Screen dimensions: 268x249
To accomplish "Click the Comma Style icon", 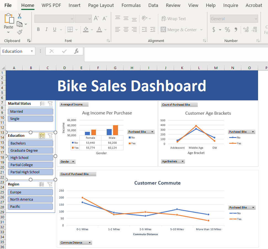I will [236, 30].
